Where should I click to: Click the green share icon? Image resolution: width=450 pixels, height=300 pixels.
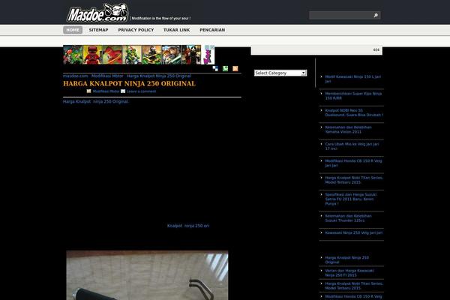pos(225,68)
